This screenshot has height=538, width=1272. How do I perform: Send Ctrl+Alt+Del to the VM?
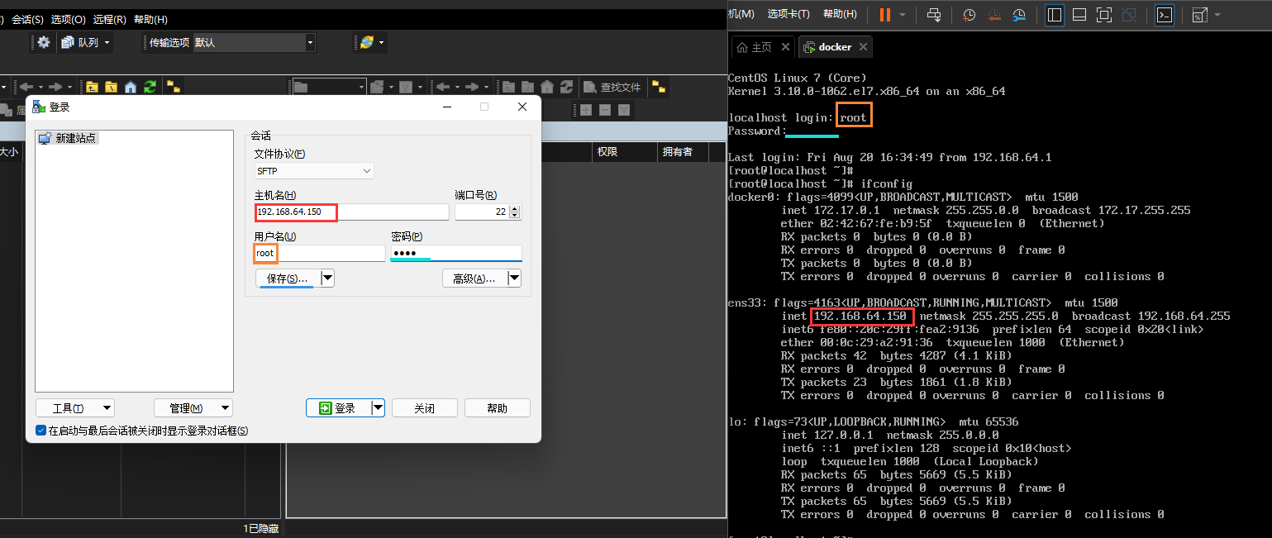coord(934,15)
